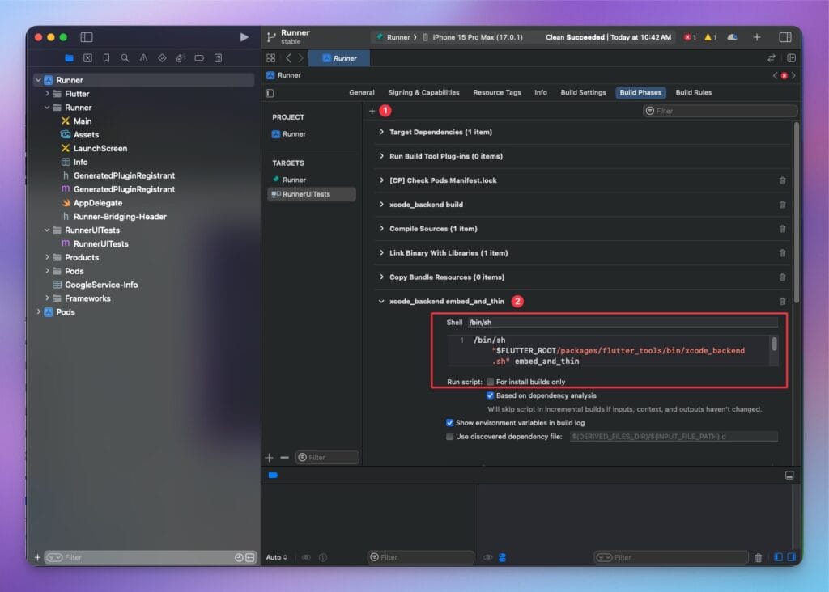
Task: Clear the debug console trash icon
Action: click(758, 558)
